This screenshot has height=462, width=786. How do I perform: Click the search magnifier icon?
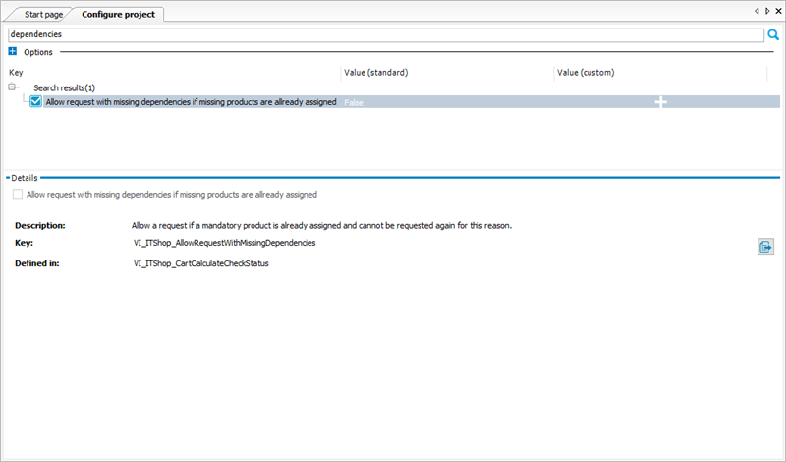(773, 34)
